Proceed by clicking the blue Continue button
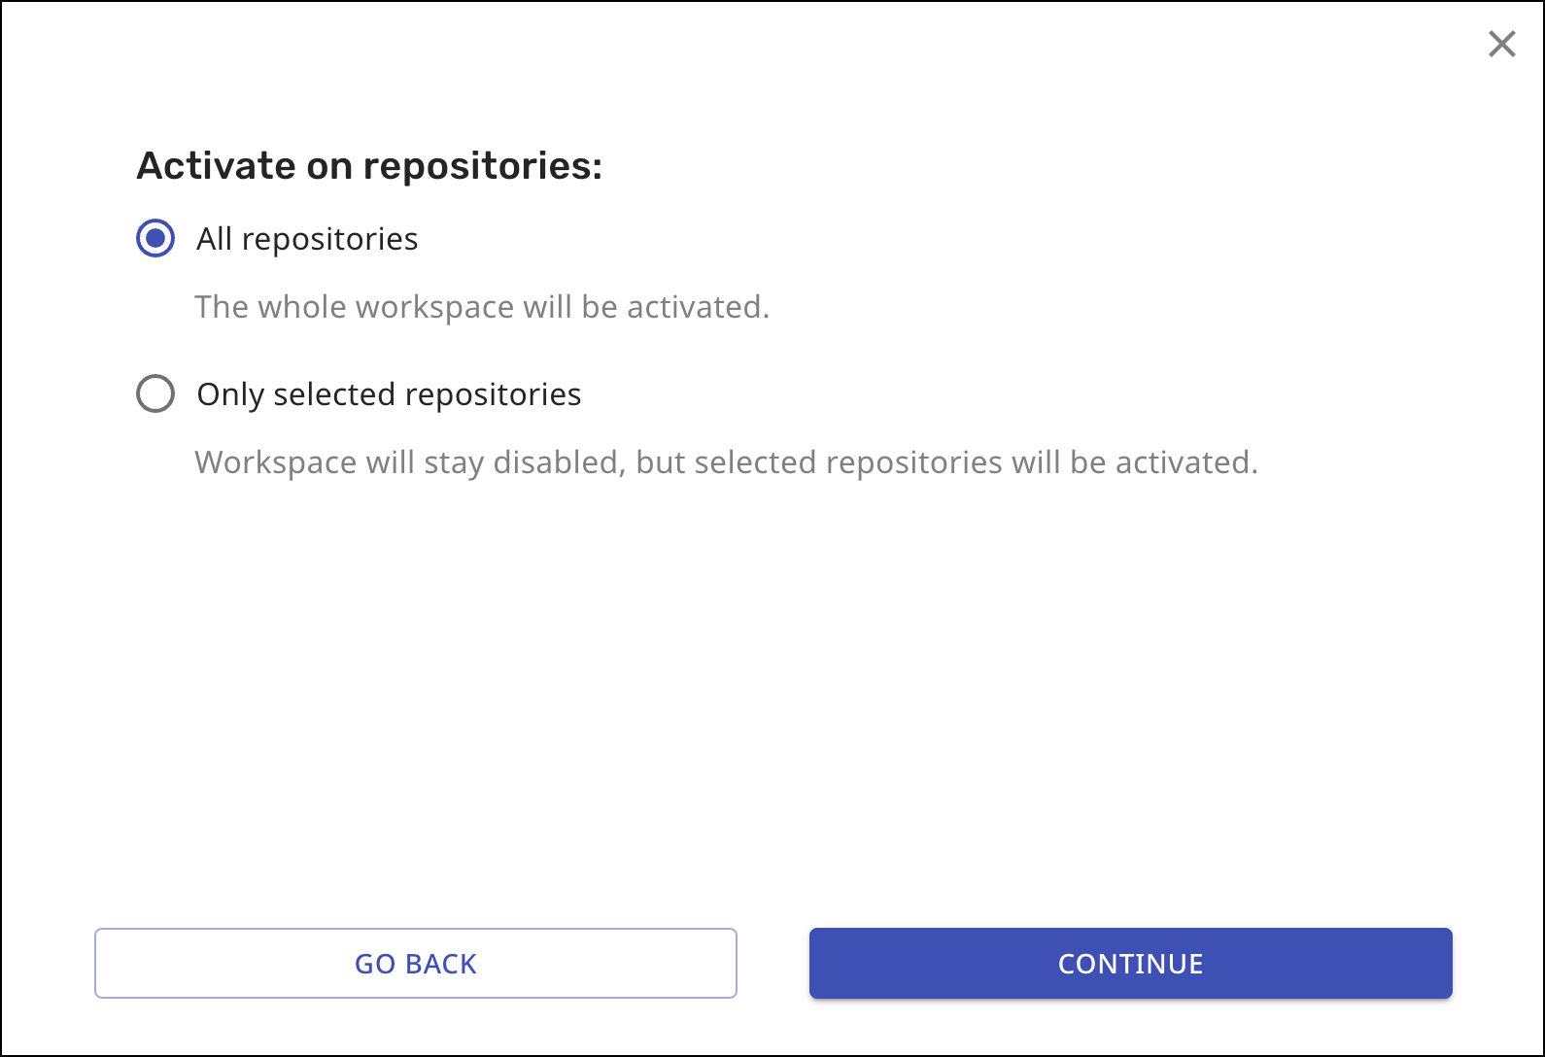The image size is (1545, 1057). pos(1130,963)
